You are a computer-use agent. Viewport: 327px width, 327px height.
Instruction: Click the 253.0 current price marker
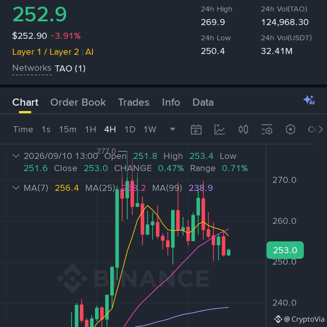tap(285, 250)
